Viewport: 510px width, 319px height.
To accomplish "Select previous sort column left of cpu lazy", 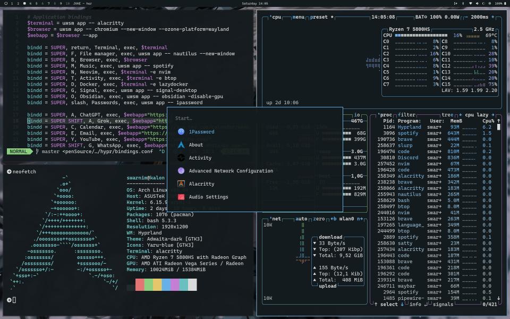I will tap(460, 115).
